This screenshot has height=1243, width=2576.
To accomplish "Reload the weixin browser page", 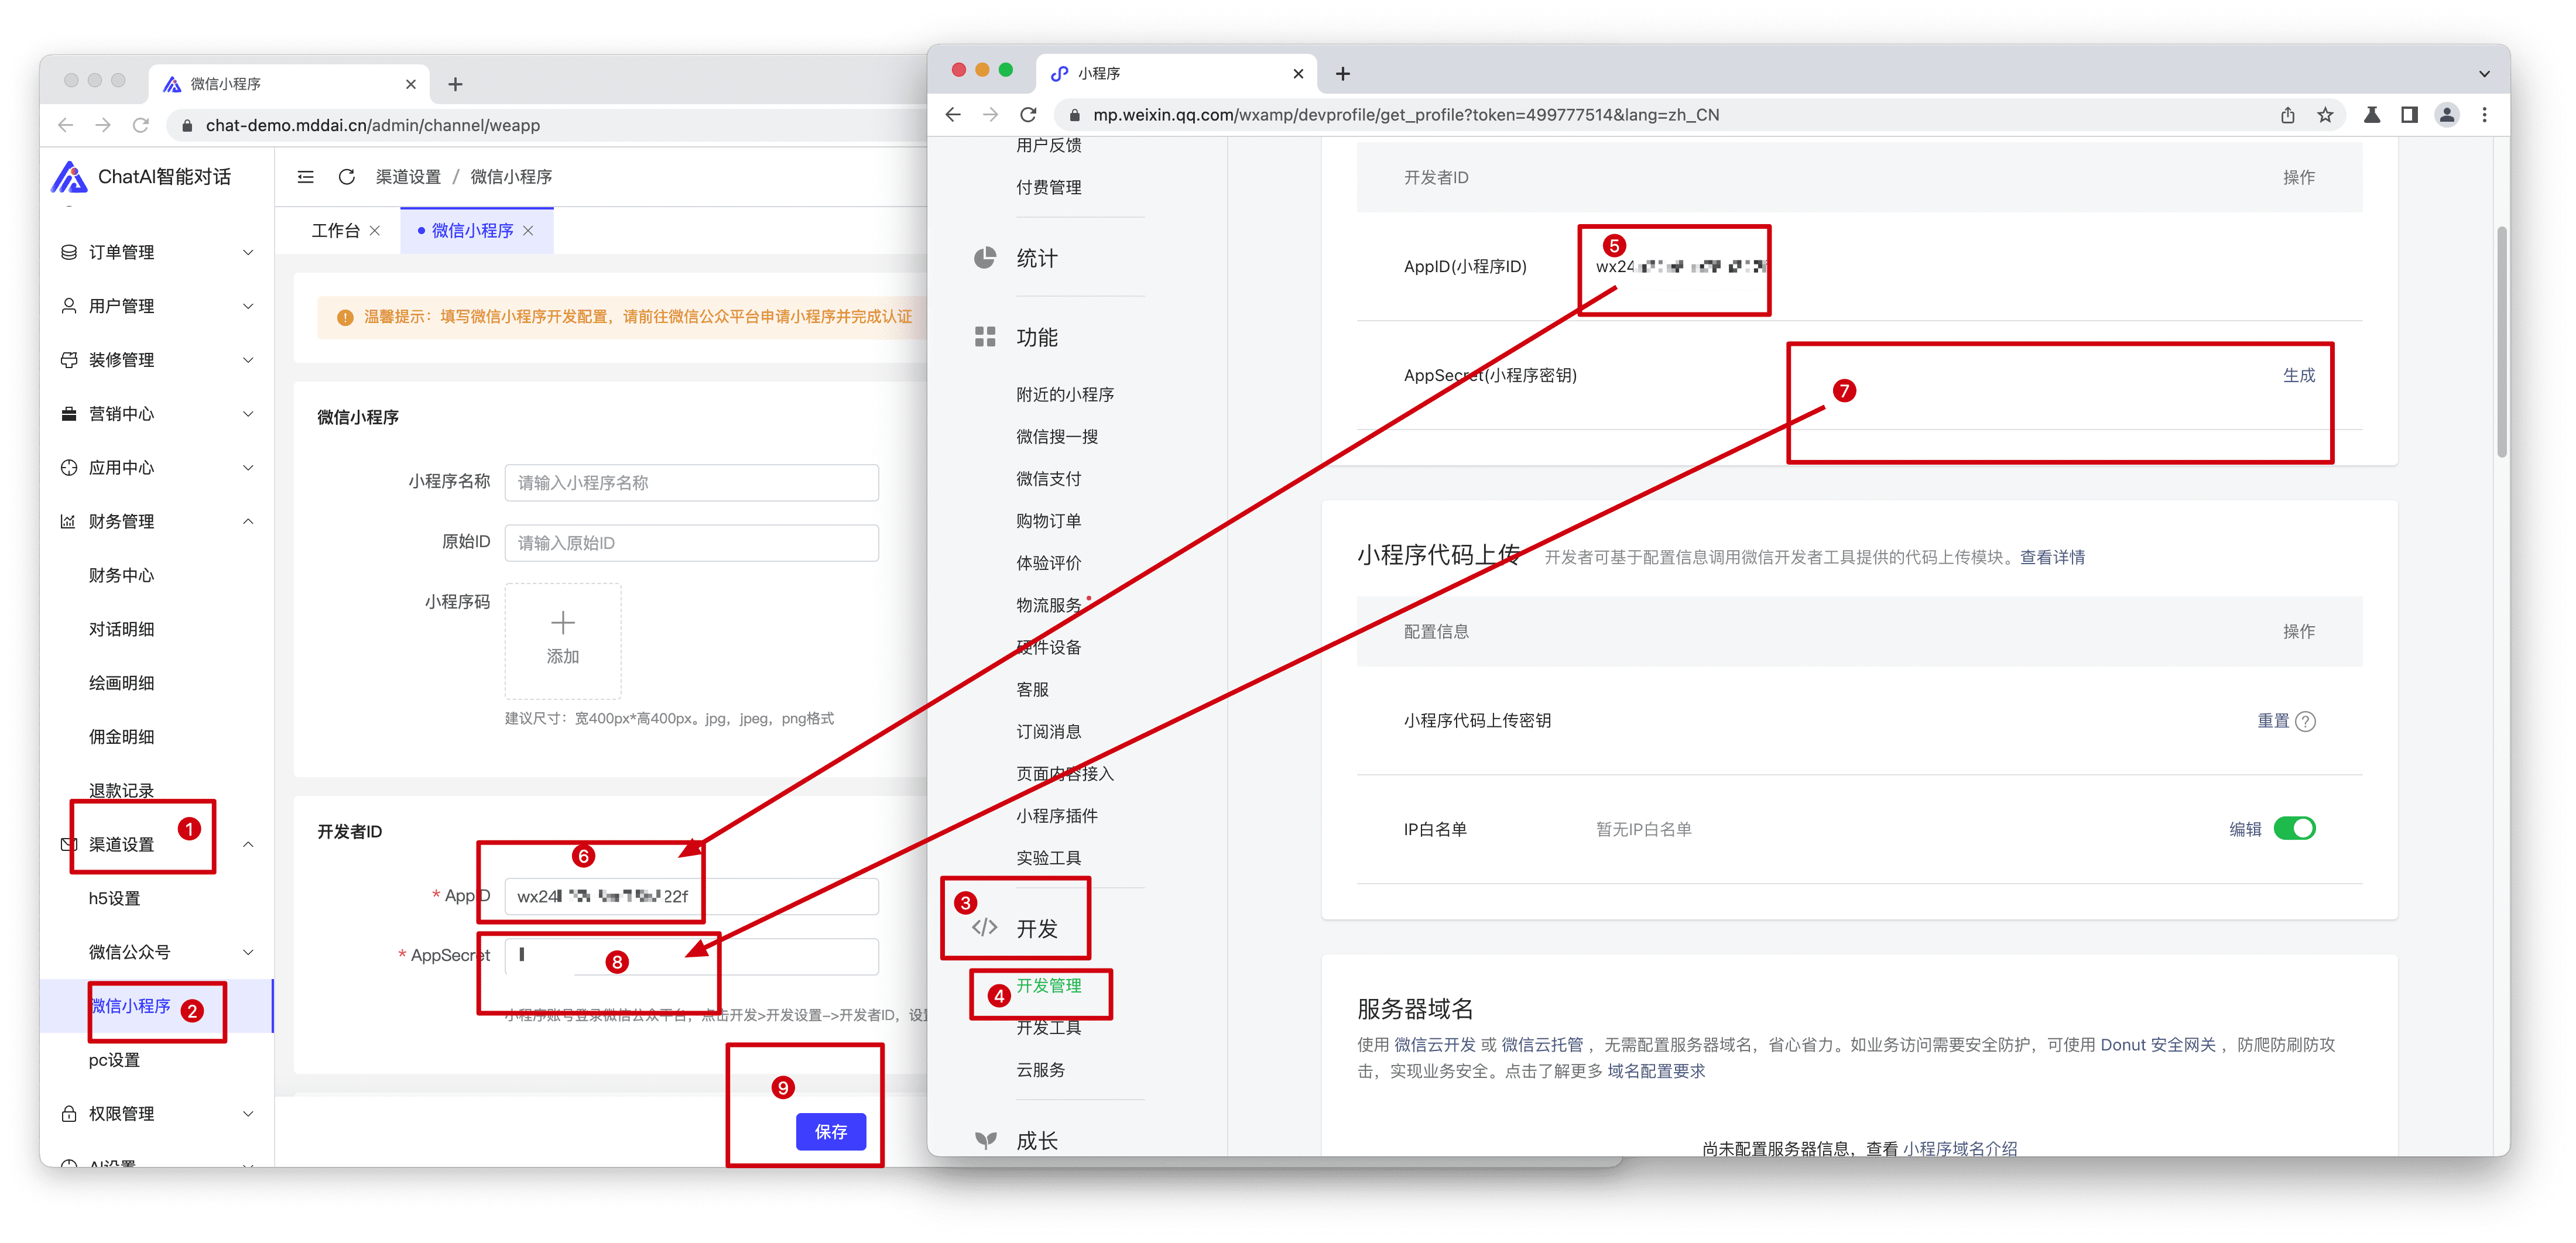I will pos(1028,115).
